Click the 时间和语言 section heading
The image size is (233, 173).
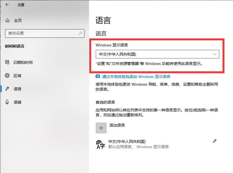point(15,46)
